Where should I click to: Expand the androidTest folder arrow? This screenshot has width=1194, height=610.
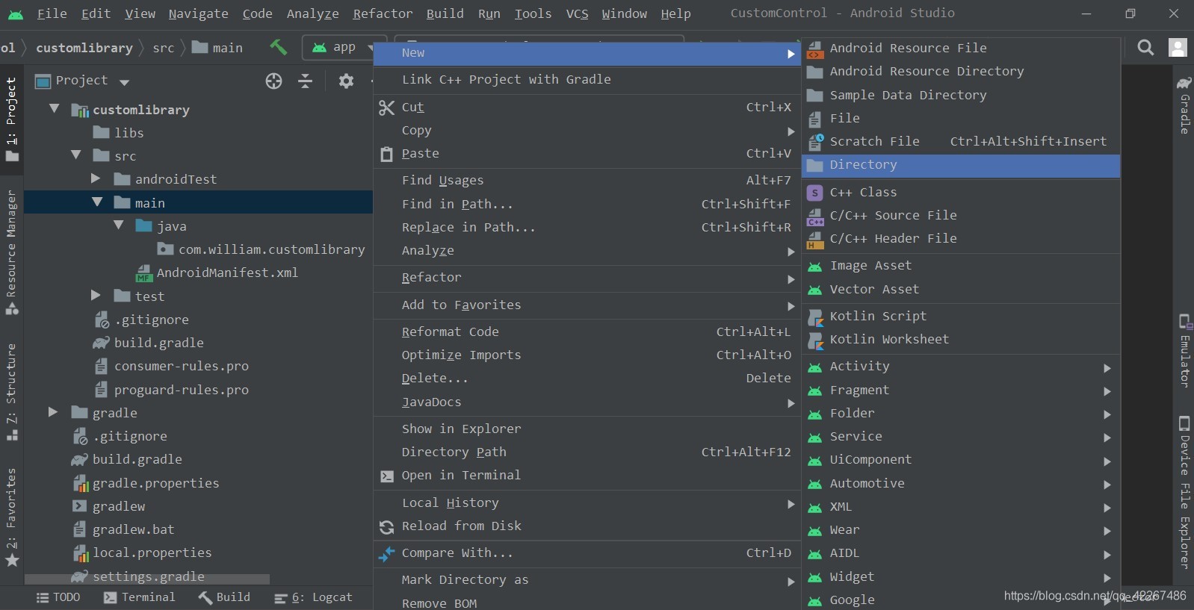point(96,178)
